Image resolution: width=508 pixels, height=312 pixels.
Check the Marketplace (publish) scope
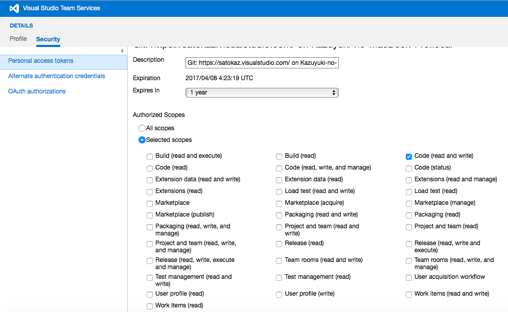point(149,215)
